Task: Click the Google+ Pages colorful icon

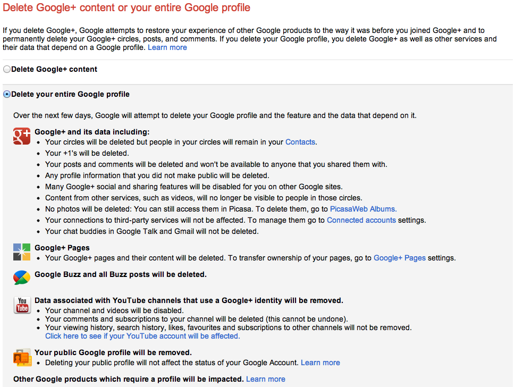Action: (22, 252)
